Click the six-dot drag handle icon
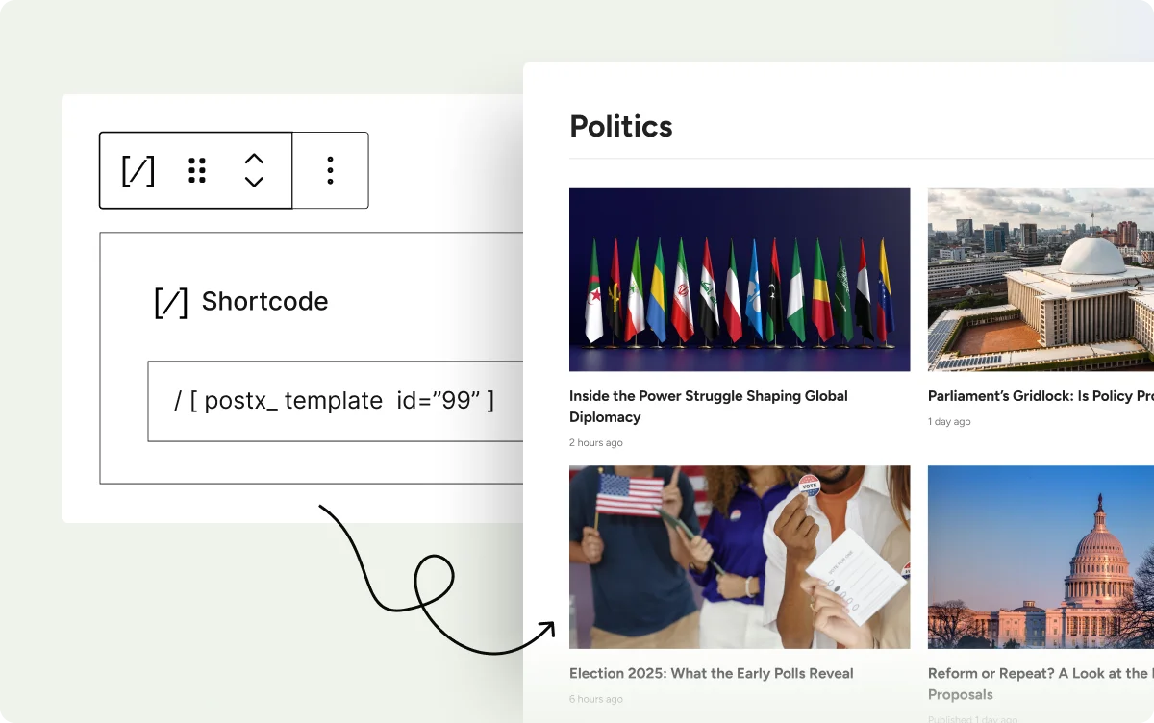 [197, 170]
